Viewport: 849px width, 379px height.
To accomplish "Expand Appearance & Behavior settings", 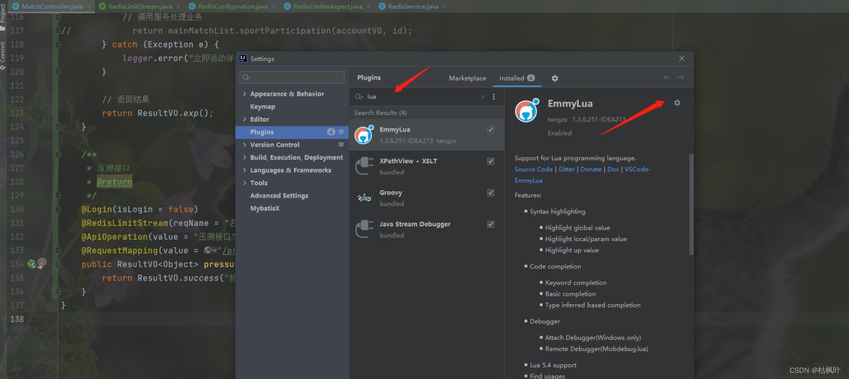I will tap(245, 94).
